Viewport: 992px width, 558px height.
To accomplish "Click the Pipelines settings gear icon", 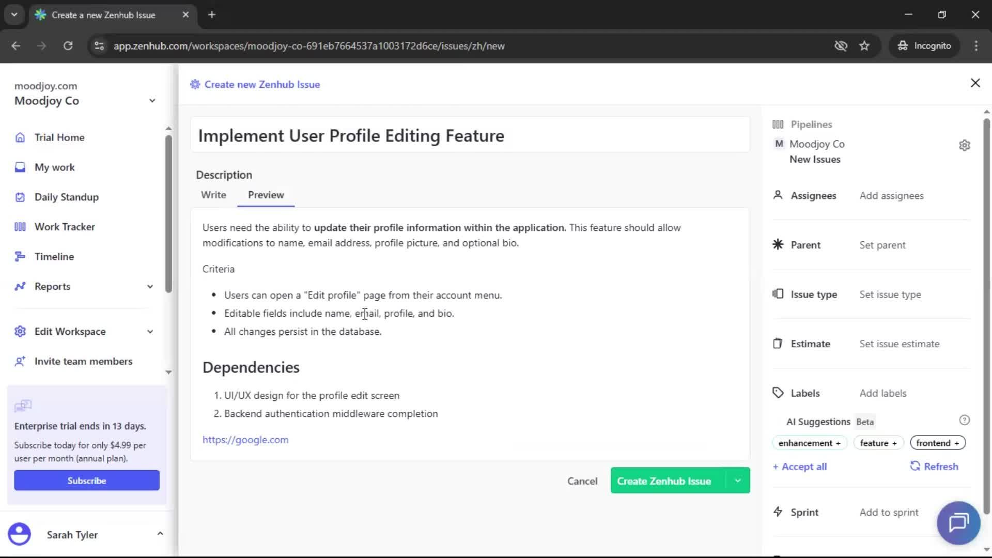I will click(965, 145).
